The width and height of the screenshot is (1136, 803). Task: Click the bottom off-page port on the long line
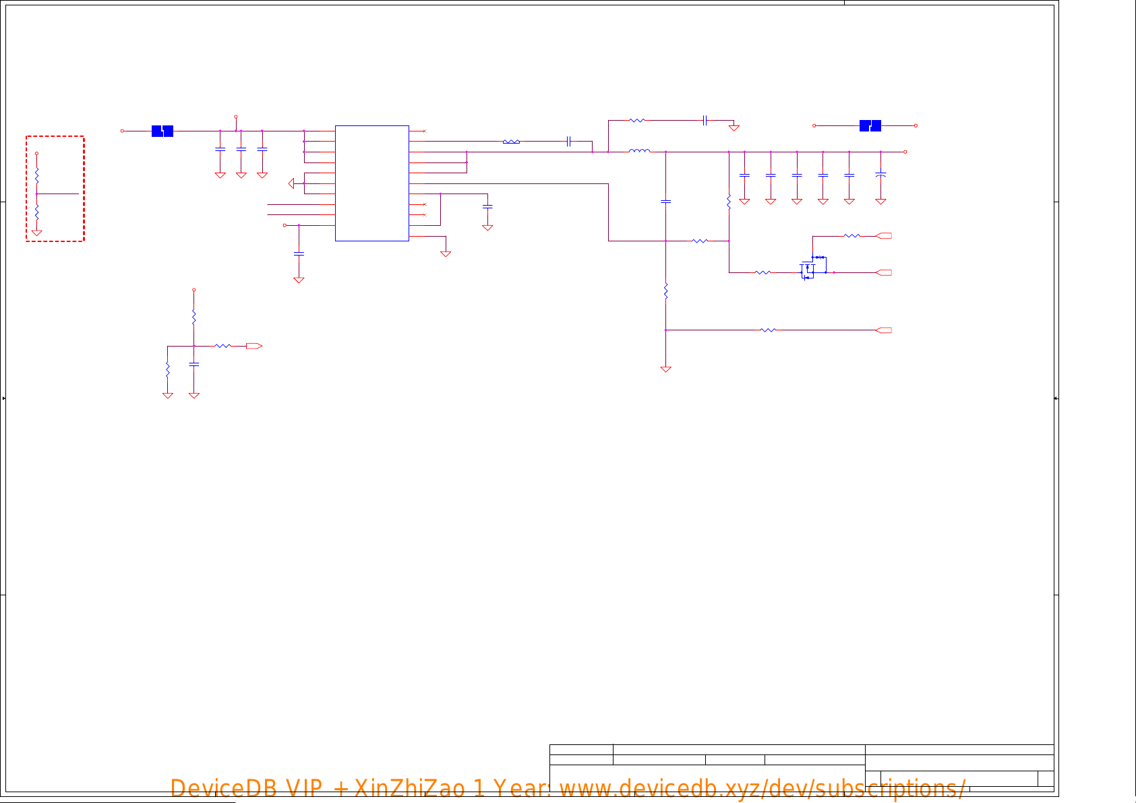pyautogui.click(x=884, y=330)
